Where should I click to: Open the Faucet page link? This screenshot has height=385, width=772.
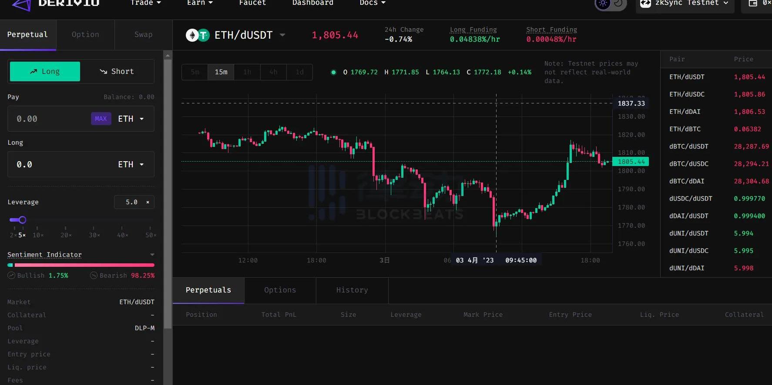(x=252, y=3)
